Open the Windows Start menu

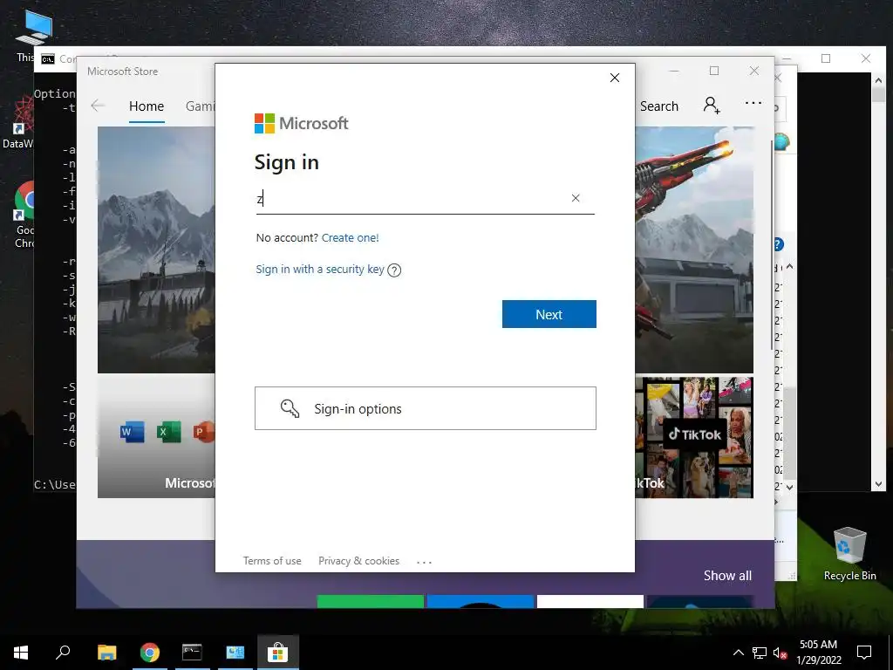(21, 653)
